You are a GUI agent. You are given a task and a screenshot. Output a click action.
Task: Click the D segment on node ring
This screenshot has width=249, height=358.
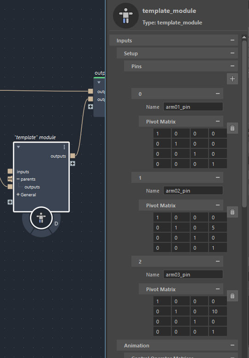tap(56, 223)
